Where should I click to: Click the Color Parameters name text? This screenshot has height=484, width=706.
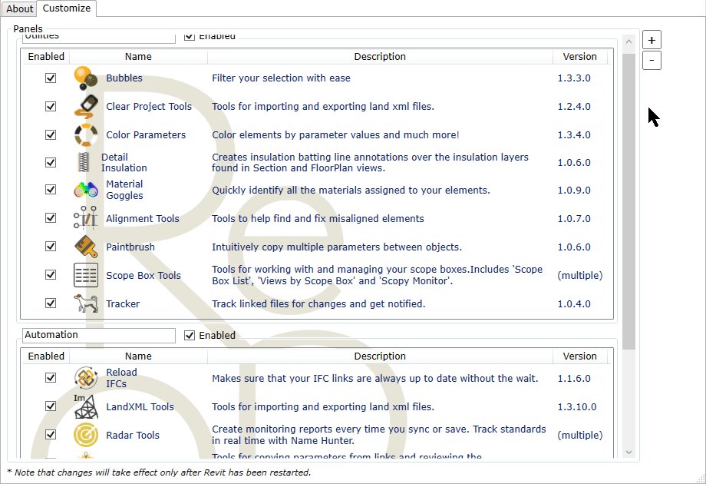(x=146, y=134)
